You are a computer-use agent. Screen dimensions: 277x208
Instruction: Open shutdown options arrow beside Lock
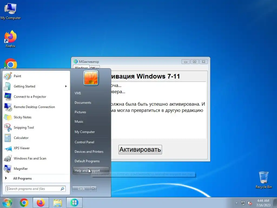tap(93, 189)
